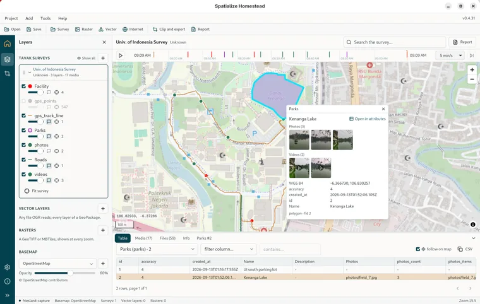Viewport: 480px width, 304px height.
Task: Add a raster with the plus button
Action: (103, 230)
